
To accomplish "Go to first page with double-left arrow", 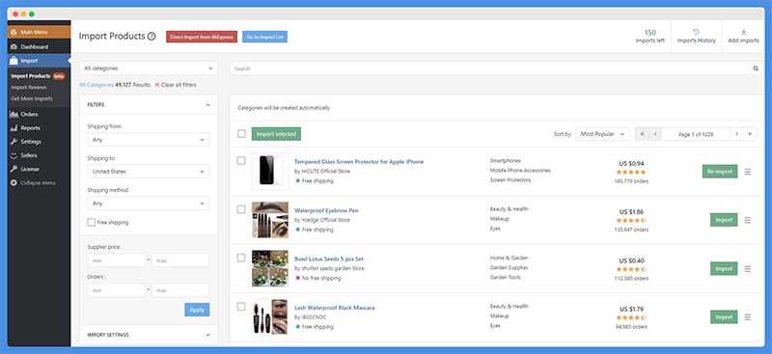I will 642,133.
